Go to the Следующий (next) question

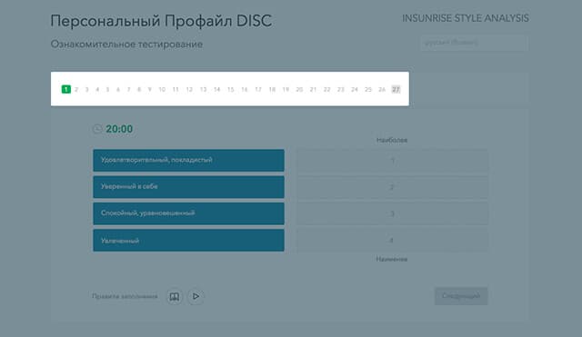tap(461, 296)
